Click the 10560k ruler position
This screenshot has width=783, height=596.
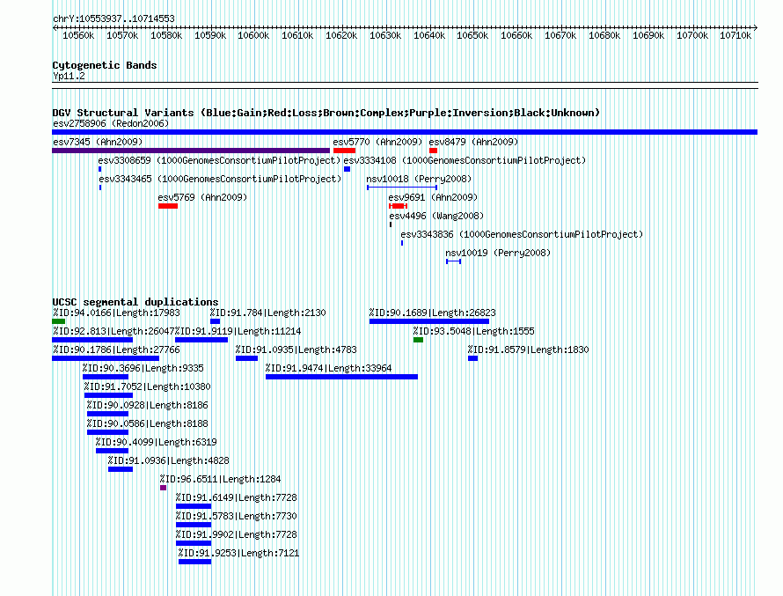(78, 35)
